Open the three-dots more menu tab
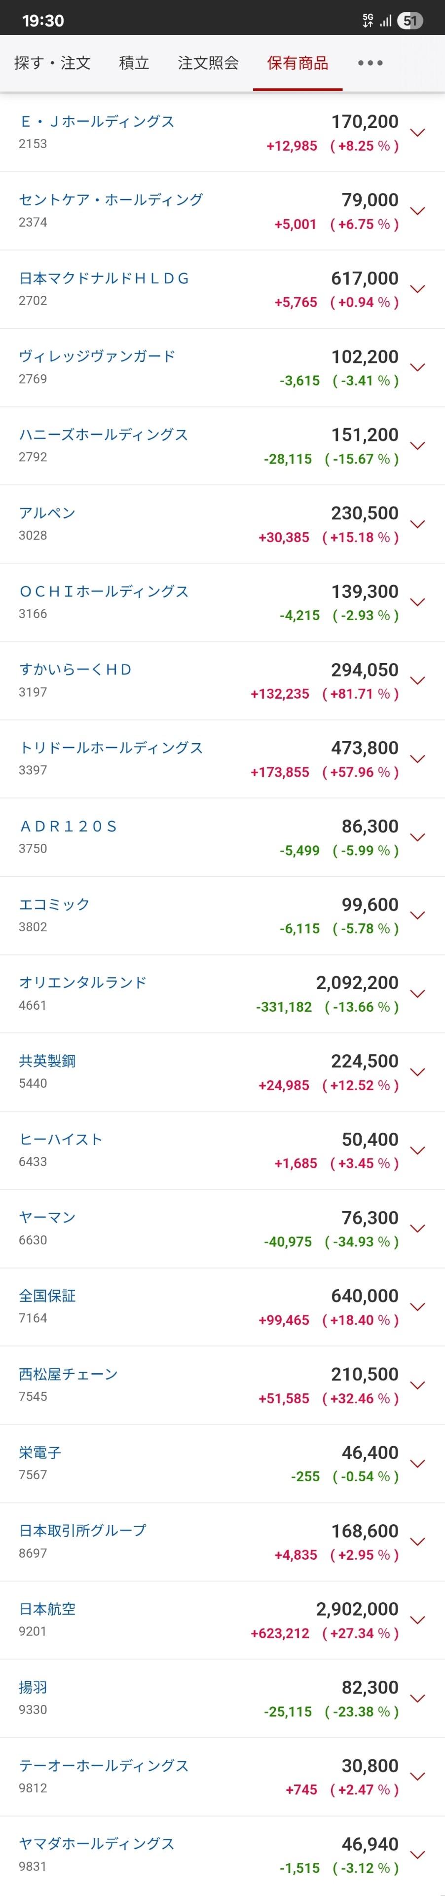Image resolution: width=445 pixels, height=1896 pixels. pos(370,63)
